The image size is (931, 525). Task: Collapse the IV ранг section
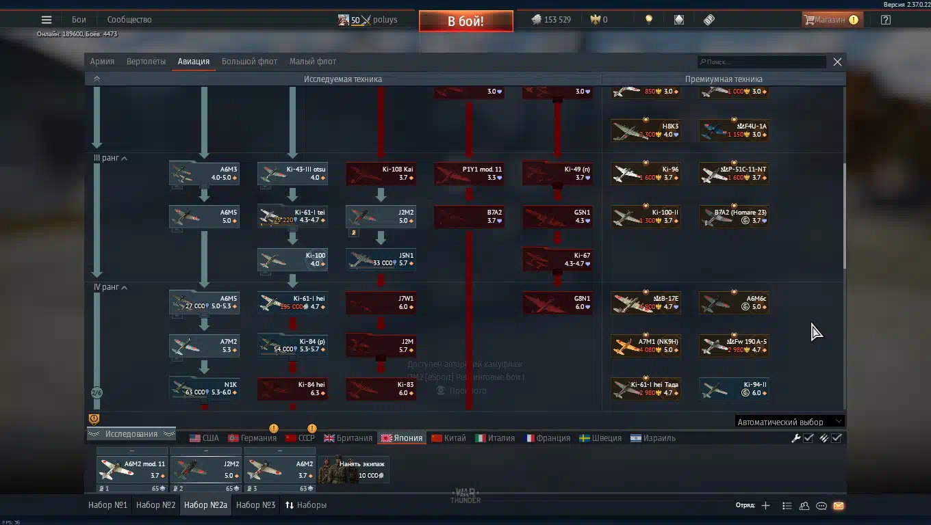[110, 287]
